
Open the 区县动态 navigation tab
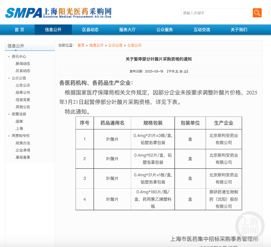pos(90,30)
